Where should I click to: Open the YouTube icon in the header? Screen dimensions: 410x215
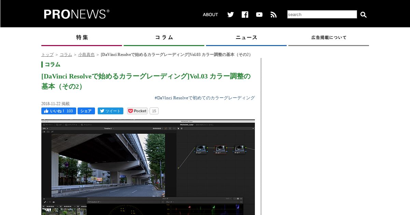(x=259, y=14)
